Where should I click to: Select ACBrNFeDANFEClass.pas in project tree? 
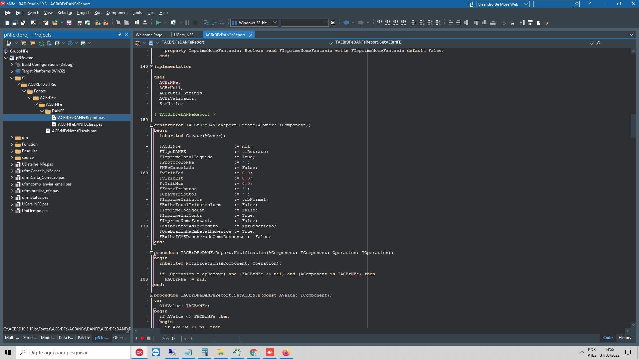pyautogui.click(x=80, y=124)
